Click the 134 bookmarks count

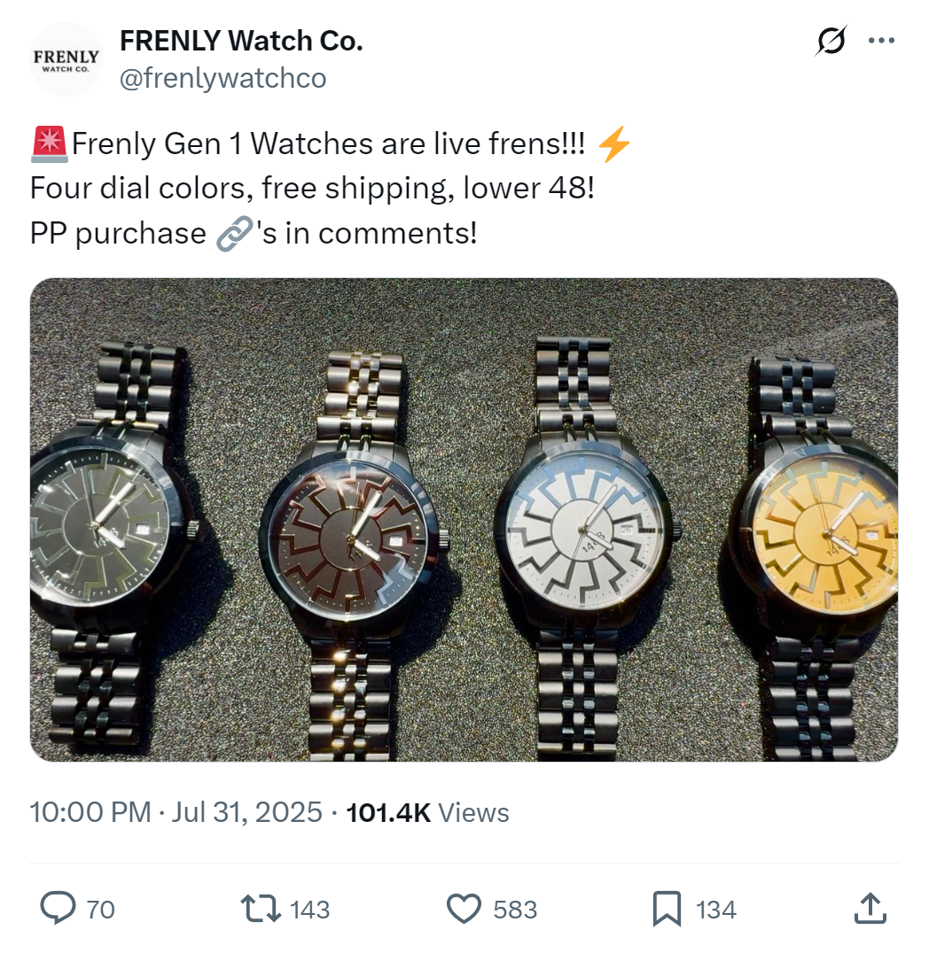click(x=716, y=910)
